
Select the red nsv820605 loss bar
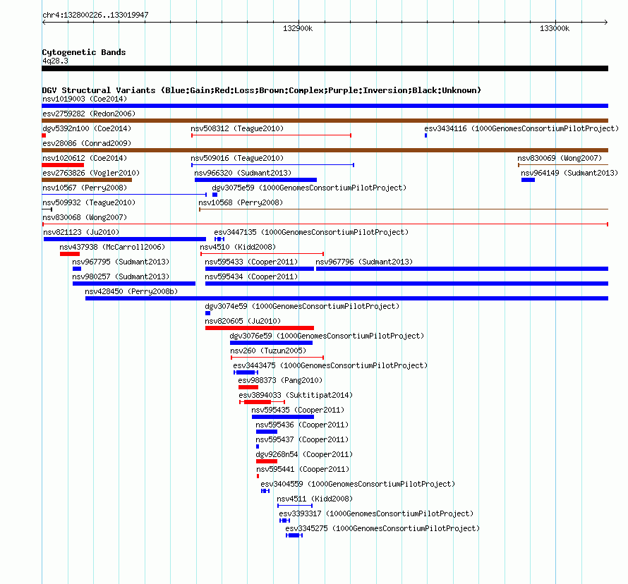(x=260, y=328)
